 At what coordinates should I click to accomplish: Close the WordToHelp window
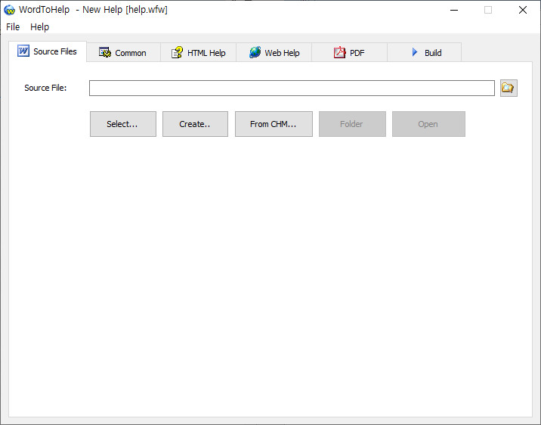coord(523,10)
